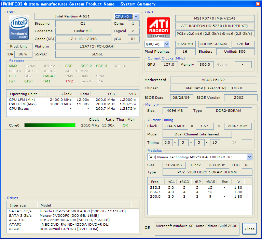
Task: Click the Intel Pentium 4 631 name field
Action: pyautogui.click(x=73, y=16)
